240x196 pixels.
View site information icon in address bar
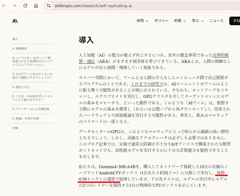[x=49, y=6]
